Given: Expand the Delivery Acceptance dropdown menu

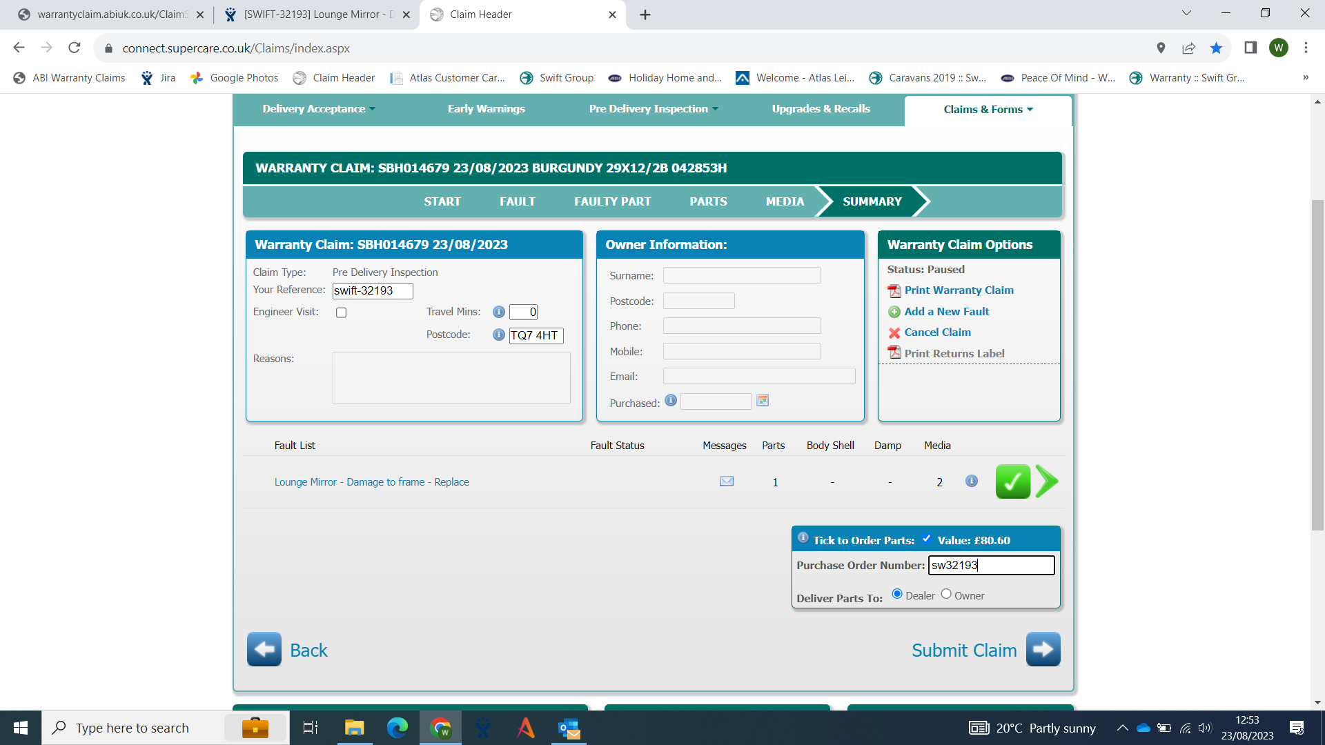Looking at the screenshot, I should click(x=319, y=109).
